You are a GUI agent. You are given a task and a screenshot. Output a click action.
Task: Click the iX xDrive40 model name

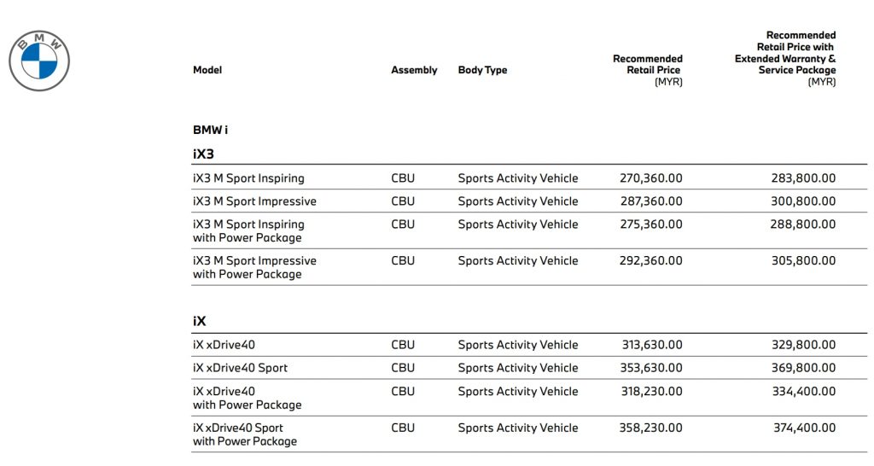click(224, 345)
